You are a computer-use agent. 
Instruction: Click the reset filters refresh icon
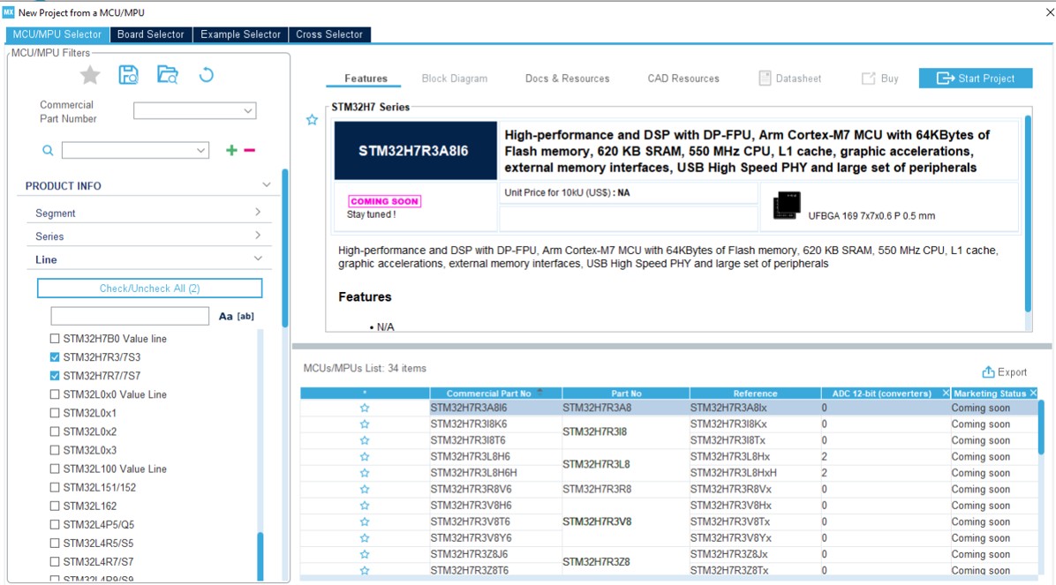click(206, 75)
